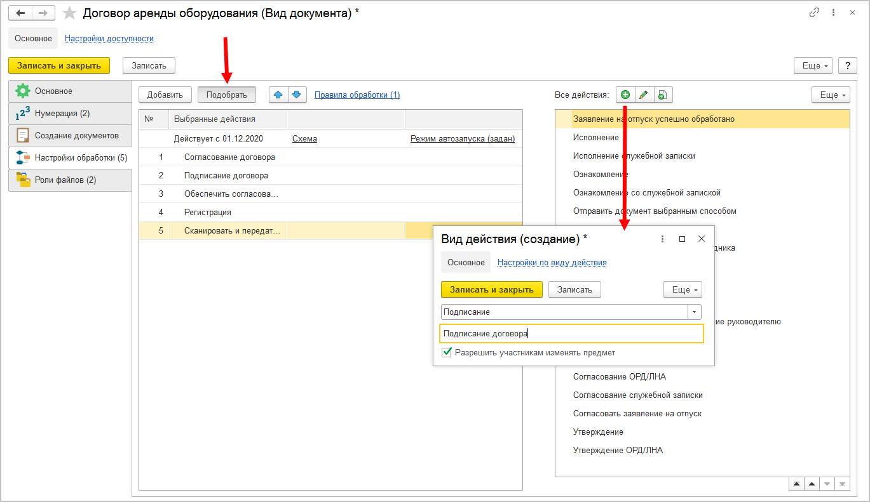The width and height of the screenshot is (870, 502).
Task: Select Ознакомление со служебной запиской action
Action: coord(702,193)
